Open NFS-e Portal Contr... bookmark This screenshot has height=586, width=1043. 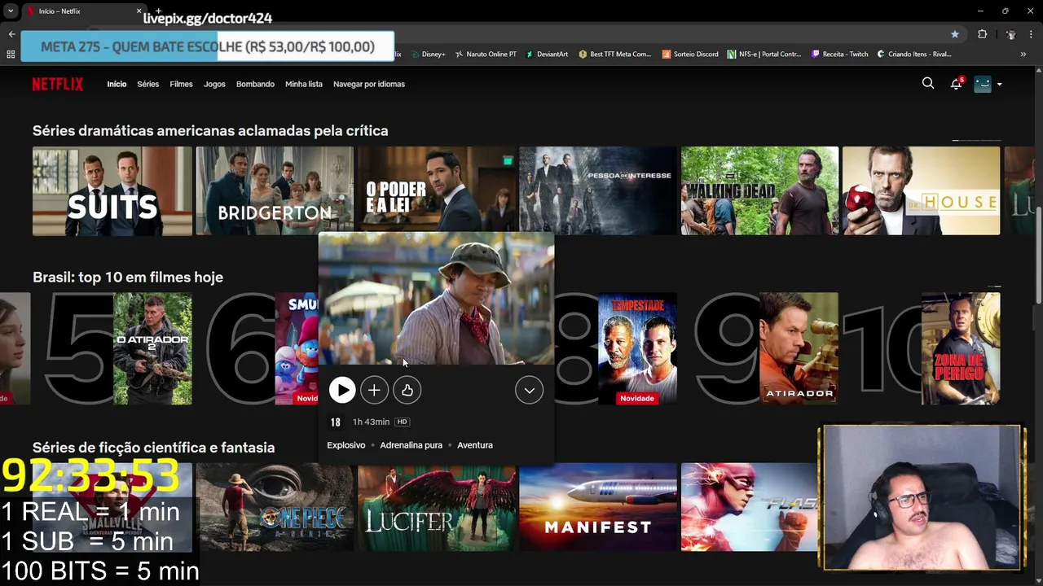[764, 54]
